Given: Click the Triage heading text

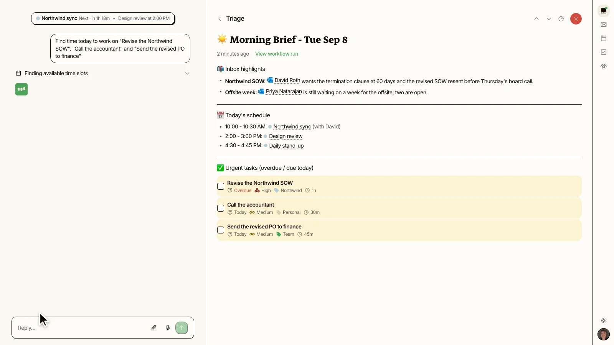Looking at the screenshot, I should [235, 18].
